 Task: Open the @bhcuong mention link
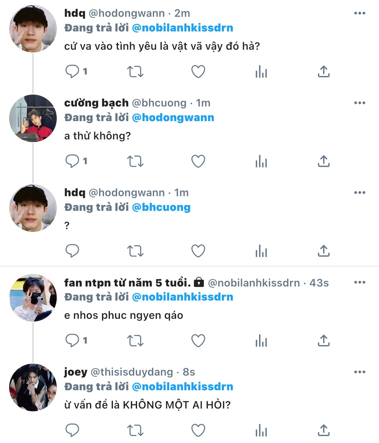161,207
